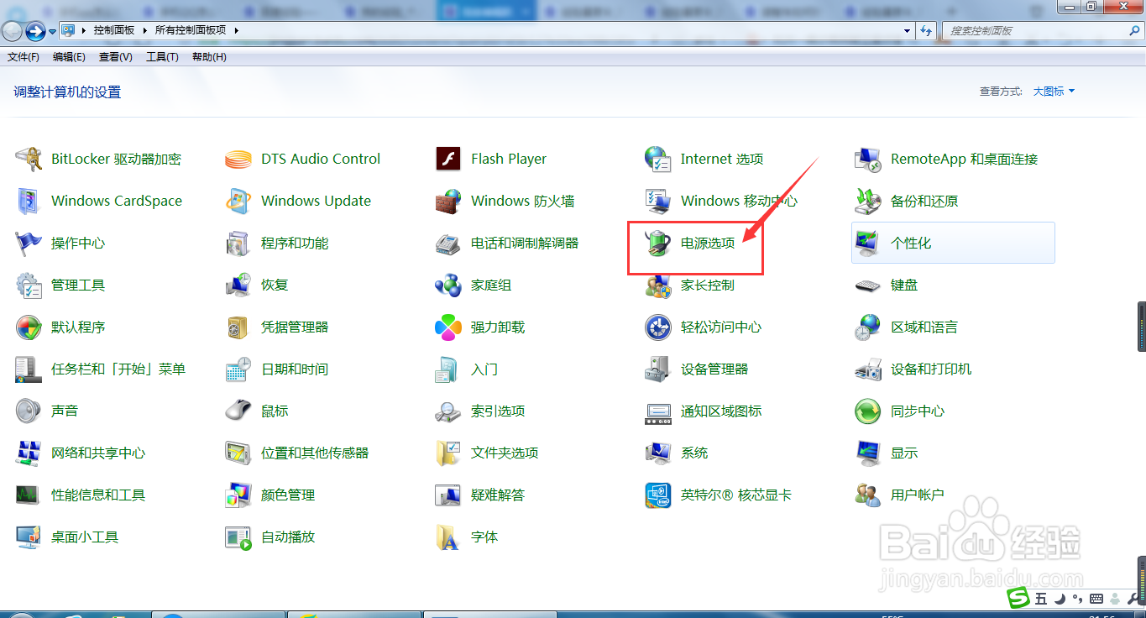
Task: Open the 设备和打印机 icon
Action: coord(868,369)
